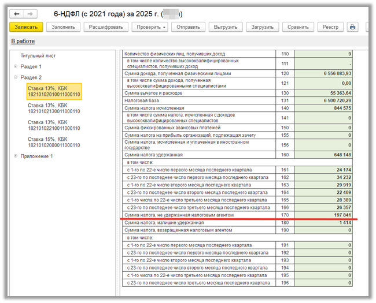Open the В работе status link
This screenshot has width=376, height=303.
tap(23, 41)
